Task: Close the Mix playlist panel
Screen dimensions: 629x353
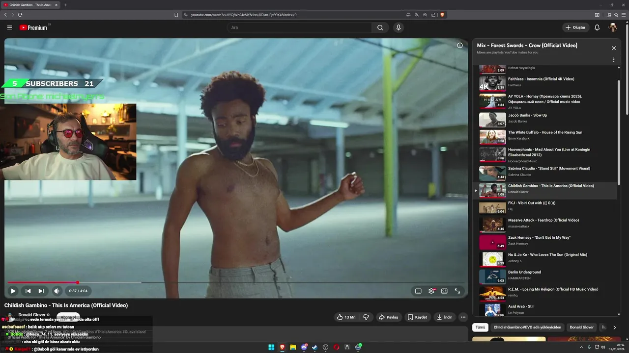Action: [x=614, y=48]
